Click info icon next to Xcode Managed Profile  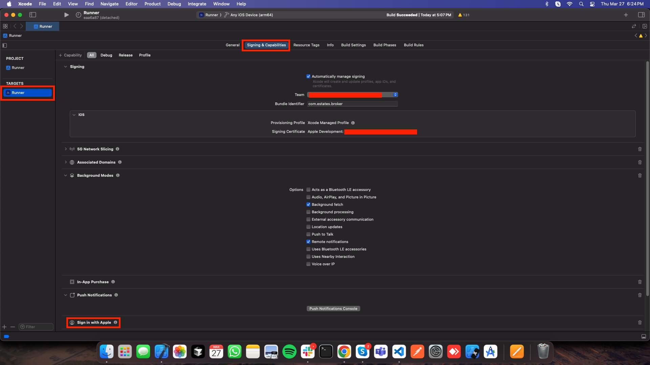tap(353, 123)
